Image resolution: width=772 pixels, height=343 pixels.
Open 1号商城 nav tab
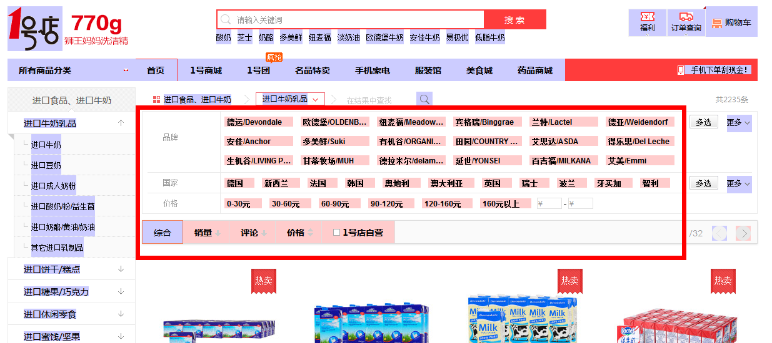(206, 70)
